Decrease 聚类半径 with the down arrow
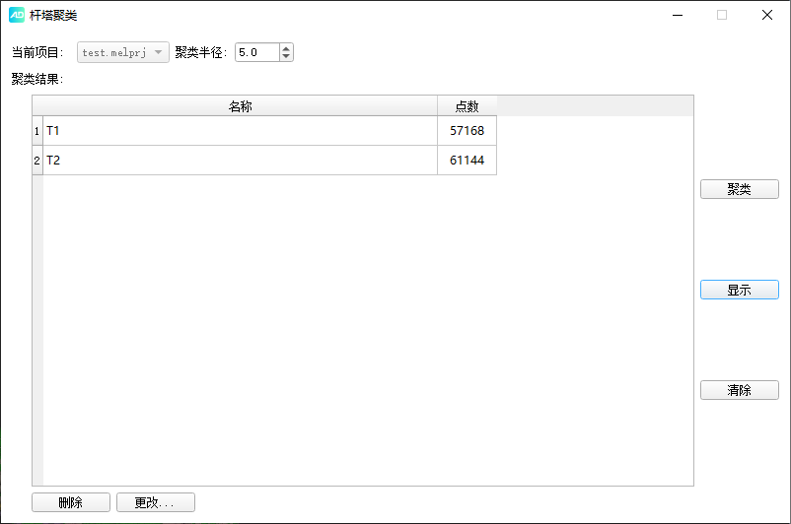The image size is (791, 524). click(x=286, y=56)
